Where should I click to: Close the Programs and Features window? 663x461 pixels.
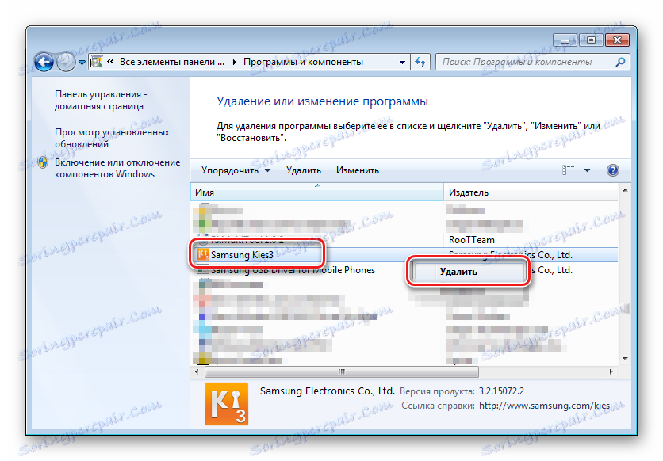pyautogui.click(x=617, y=40)
